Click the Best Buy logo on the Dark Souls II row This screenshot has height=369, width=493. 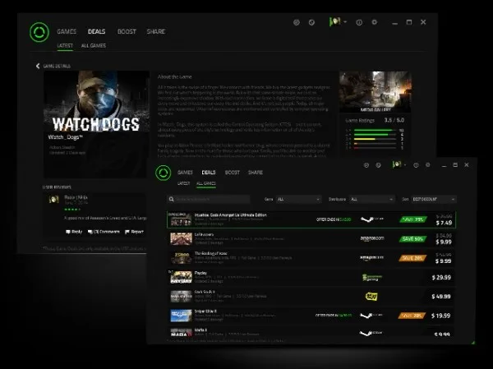click(371, 296)
